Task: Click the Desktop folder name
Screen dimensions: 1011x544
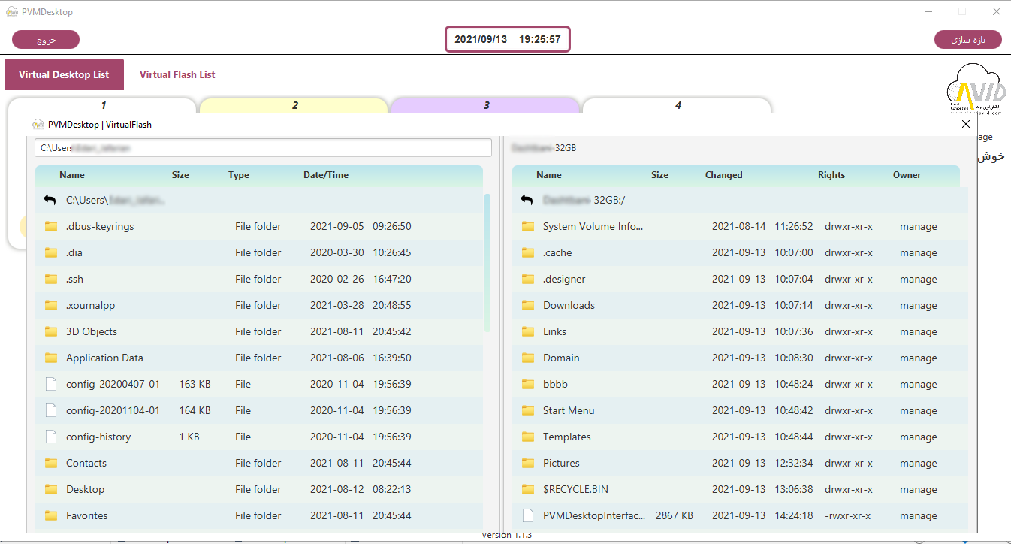Action: 85,489
